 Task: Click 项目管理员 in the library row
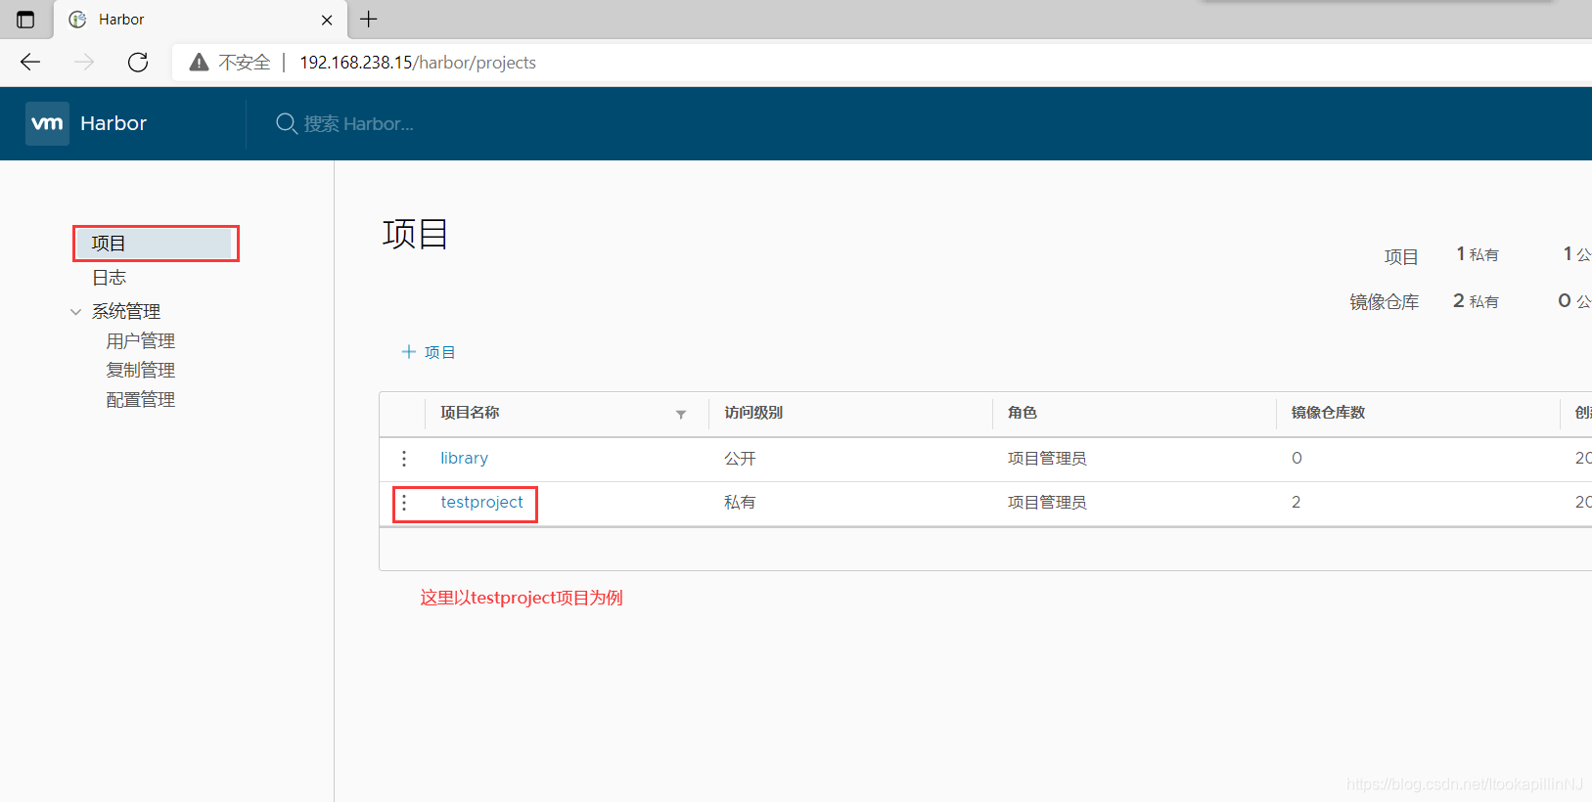click(1047, 459)
